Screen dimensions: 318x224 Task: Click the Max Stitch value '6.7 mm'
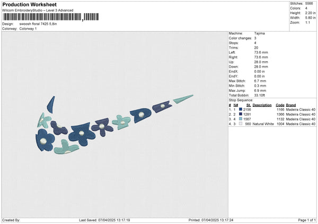260,81
